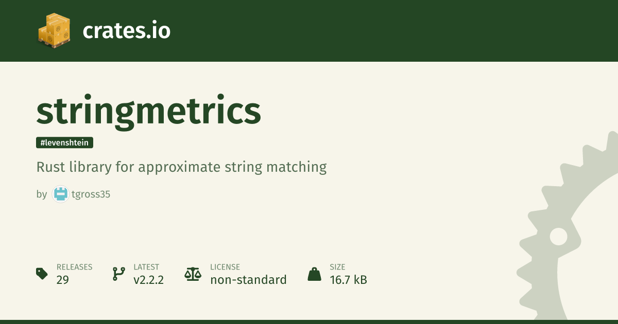Click the LATEST label
This screenshot has height=324, width=618.
(146, 267)
